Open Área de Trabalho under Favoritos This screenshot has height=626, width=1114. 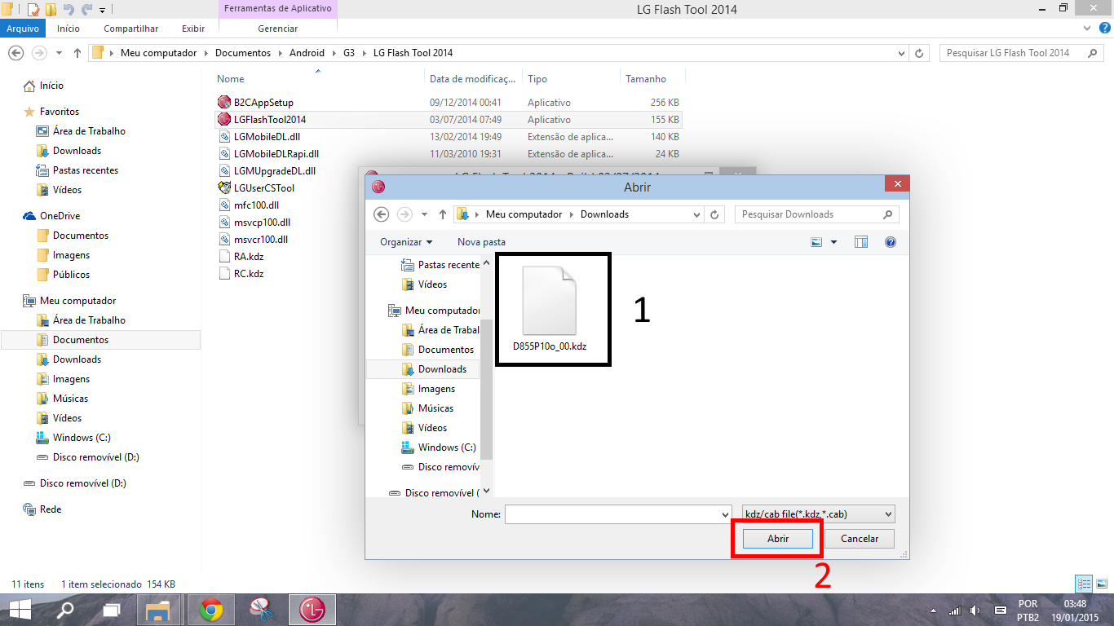(89, 131)
